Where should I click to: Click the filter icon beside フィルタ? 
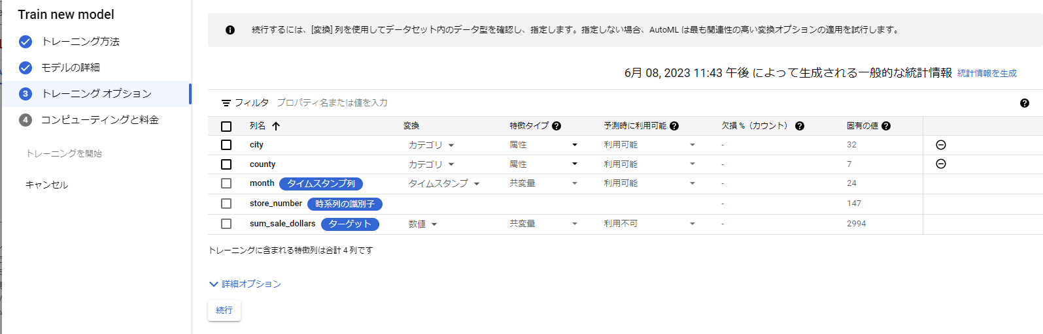[x=226, y=103]
